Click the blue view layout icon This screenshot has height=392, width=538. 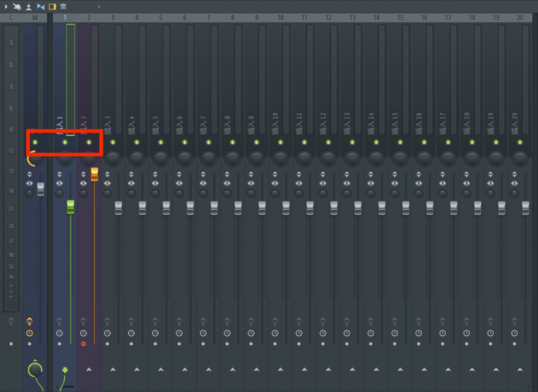40,6
